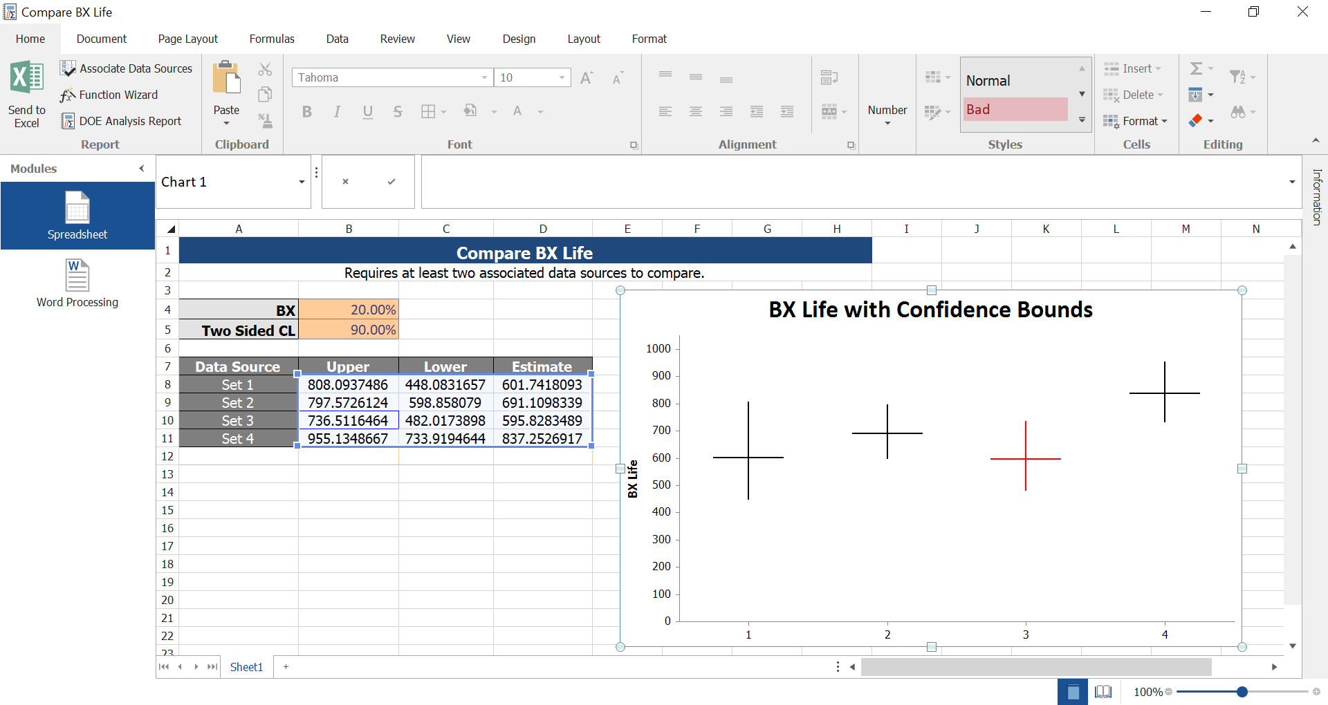Screen dimensions: 1328x705
Task: Click the eraser Clear icon in Editing
Action: coord(1195,120)
